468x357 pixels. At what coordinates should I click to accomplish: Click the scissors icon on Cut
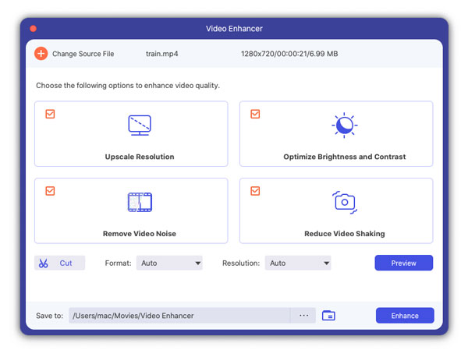[x=44, y=263]
